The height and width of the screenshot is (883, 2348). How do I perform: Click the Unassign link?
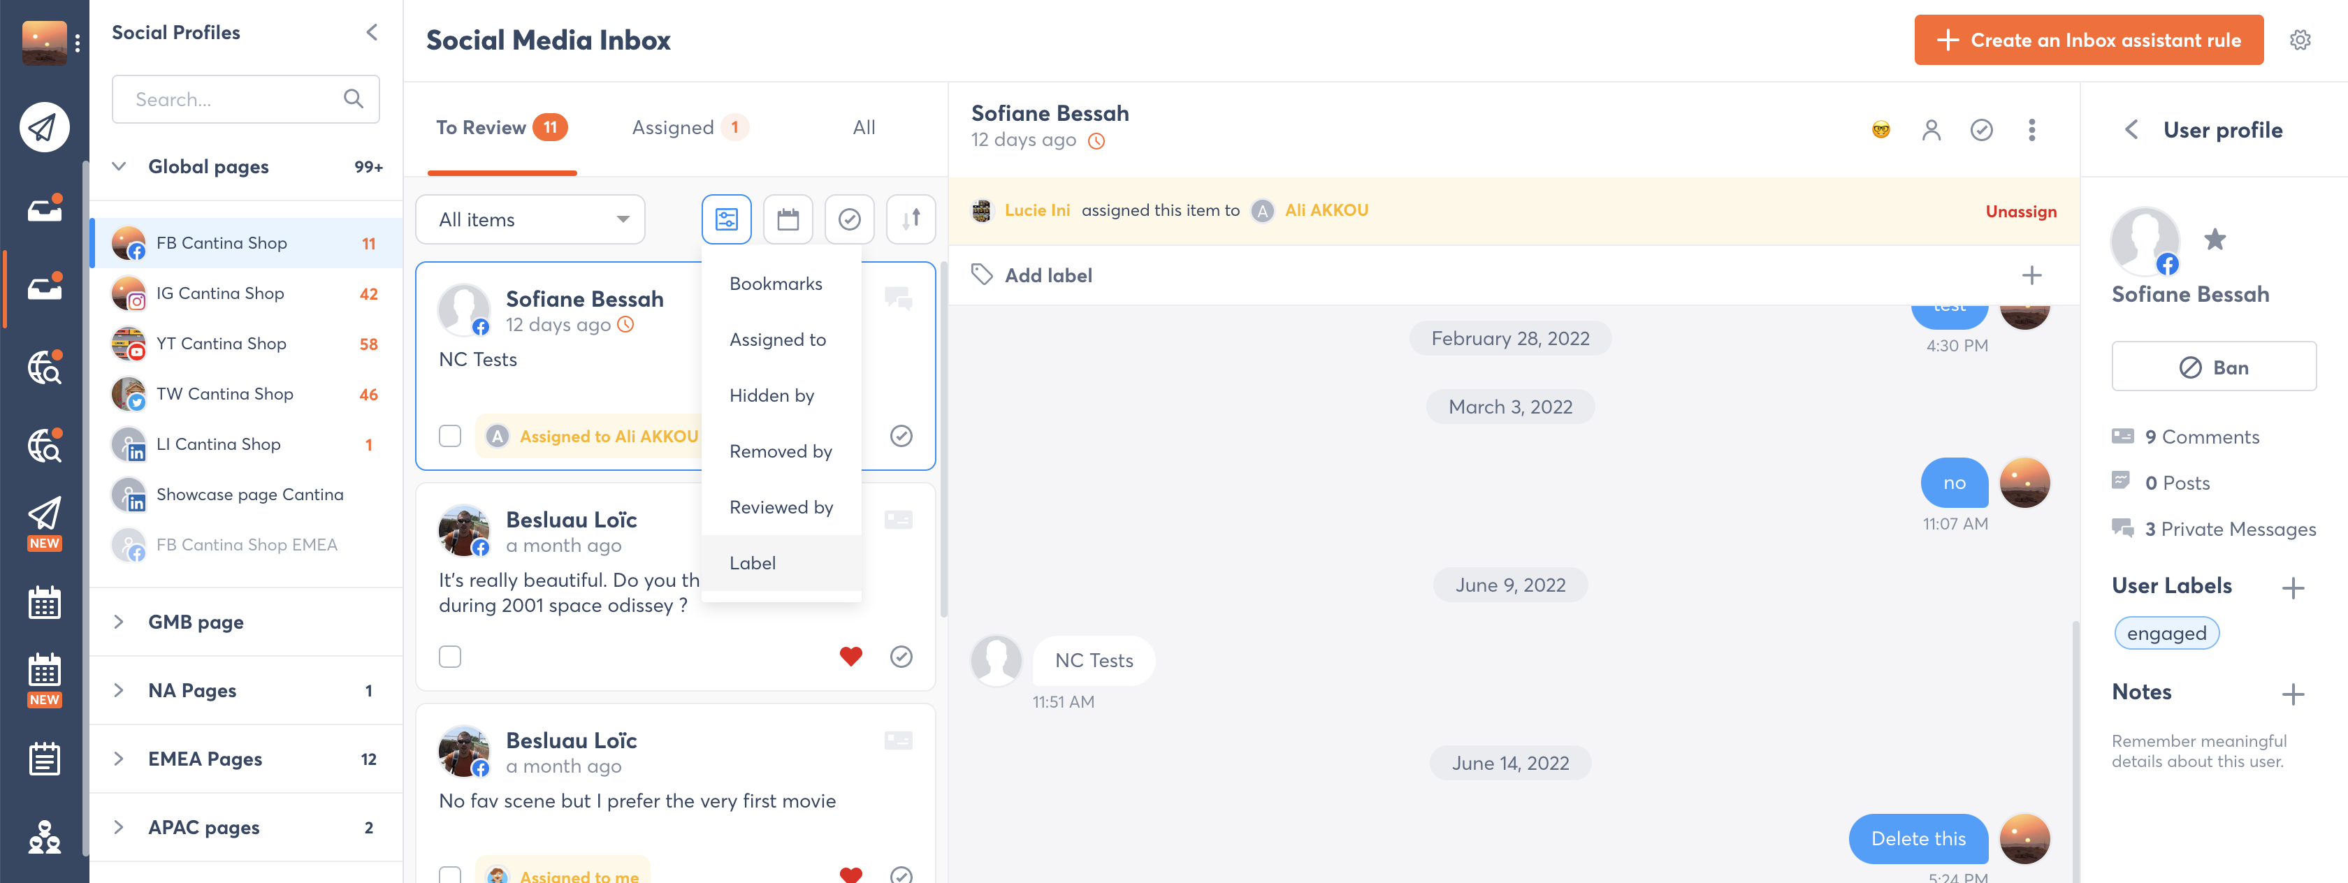(2020, 212)
